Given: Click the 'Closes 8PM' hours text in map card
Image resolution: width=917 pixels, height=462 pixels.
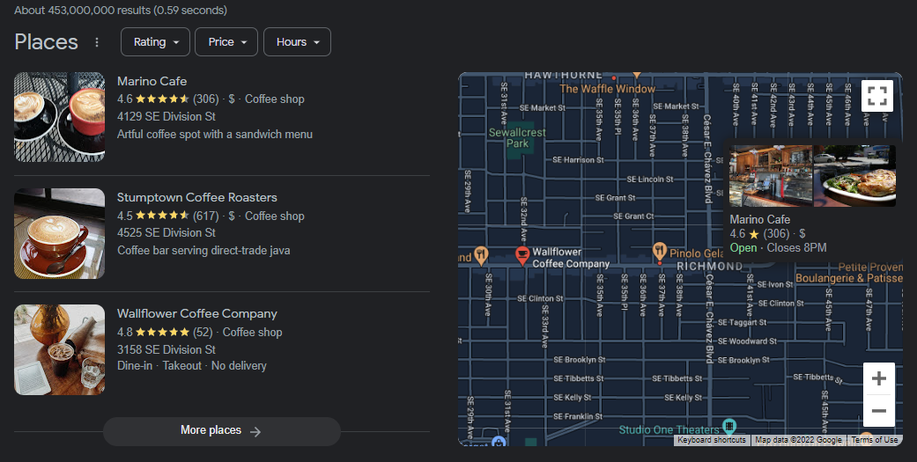Looking at the screenshot, I should click(x=796, y=247).
